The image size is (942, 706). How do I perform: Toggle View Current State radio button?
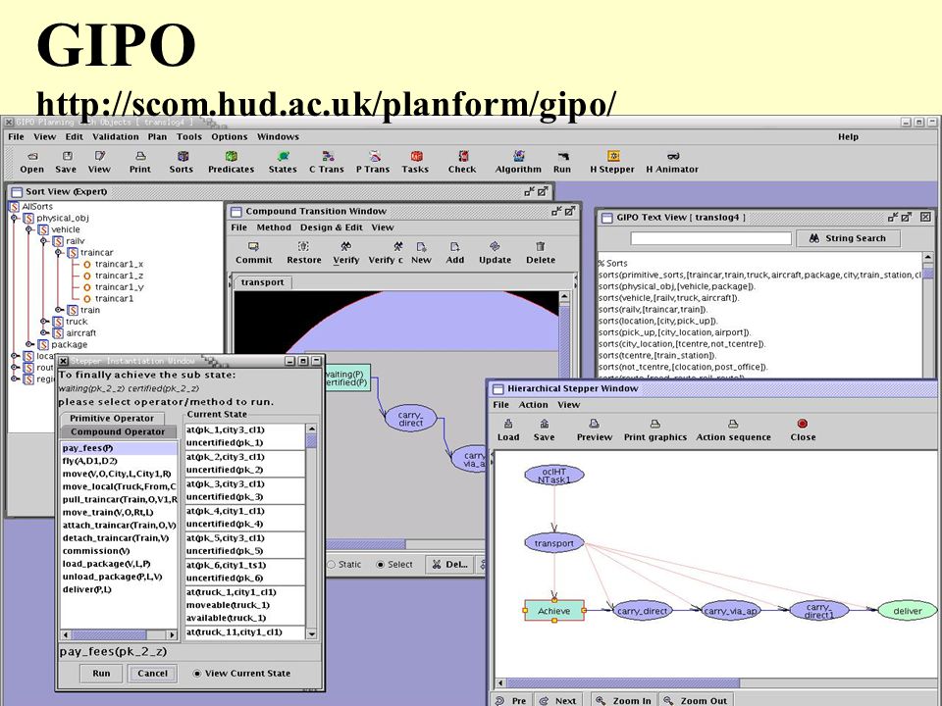coord(197,674)
